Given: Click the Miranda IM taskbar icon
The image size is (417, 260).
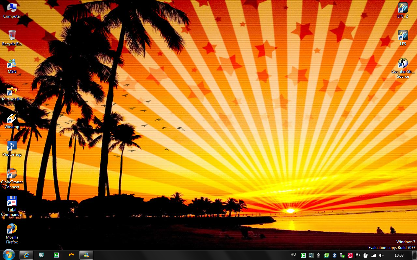Looking at the screenshot, I should (x=71, y=255).
